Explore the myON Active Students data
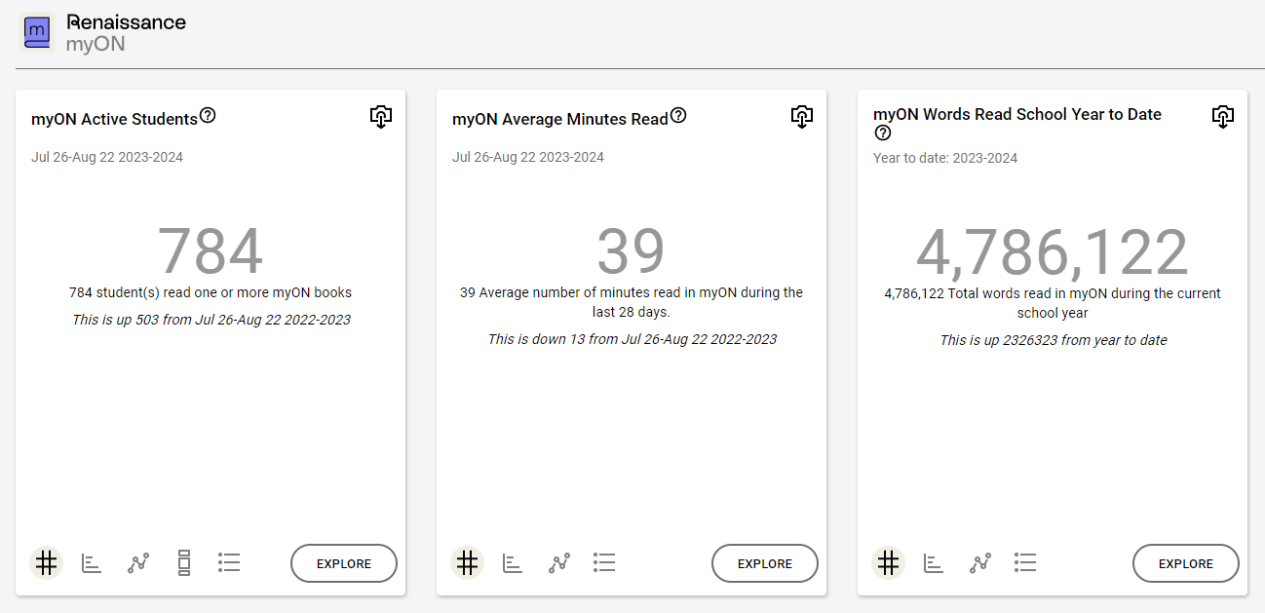This screenshot has height=613, width=1265. 344,563
